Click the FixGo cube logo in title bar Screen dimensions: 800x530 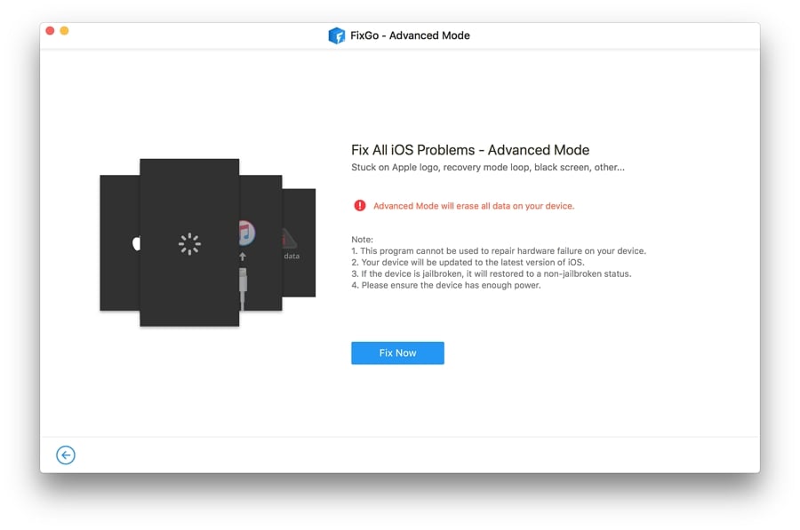(338, 36)
